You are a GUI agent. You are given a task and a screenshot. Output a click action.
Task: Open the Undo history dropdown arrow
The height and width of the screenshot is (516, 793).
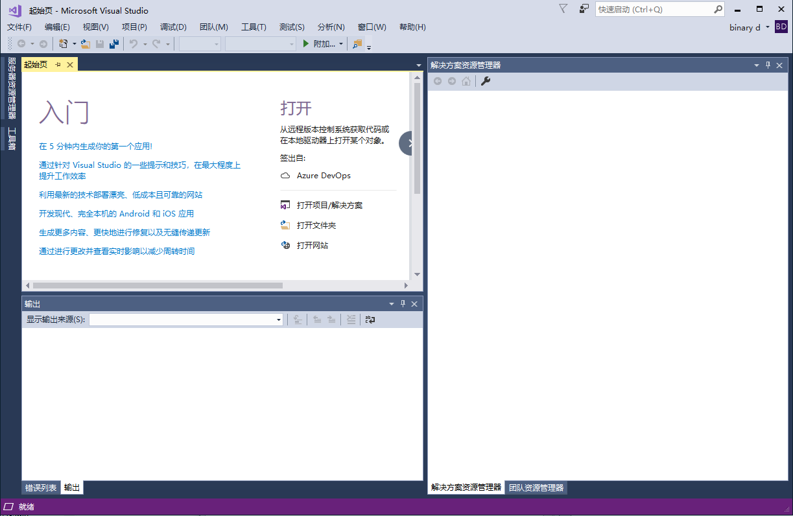(x=145, y=44)
